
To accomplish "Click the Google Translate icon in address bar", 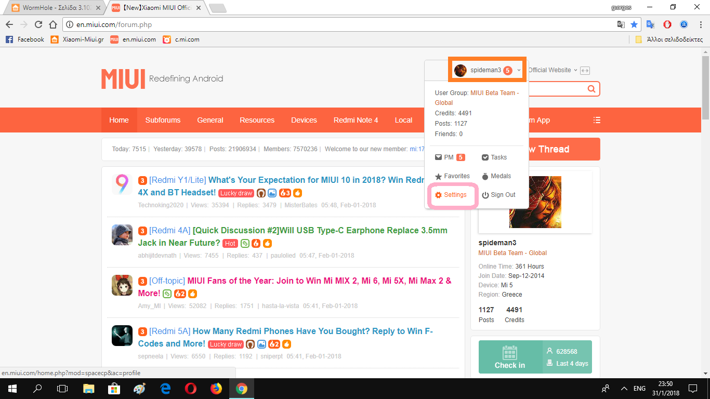I will [x=621, y=24].
